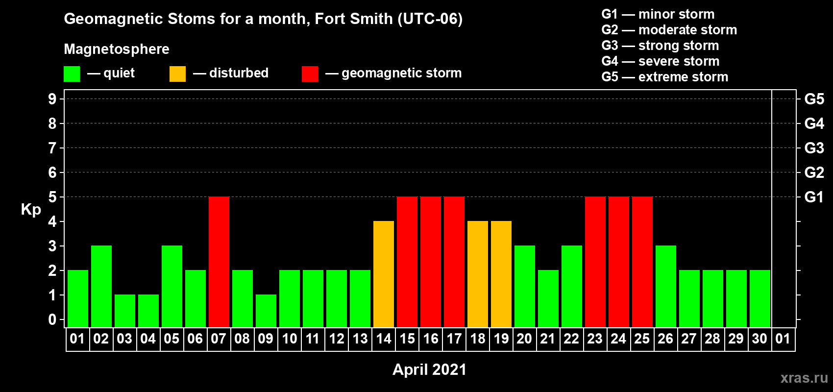Click the date label '28' on the axis
This screenshot has height=392, width=833.
point(713,339)
